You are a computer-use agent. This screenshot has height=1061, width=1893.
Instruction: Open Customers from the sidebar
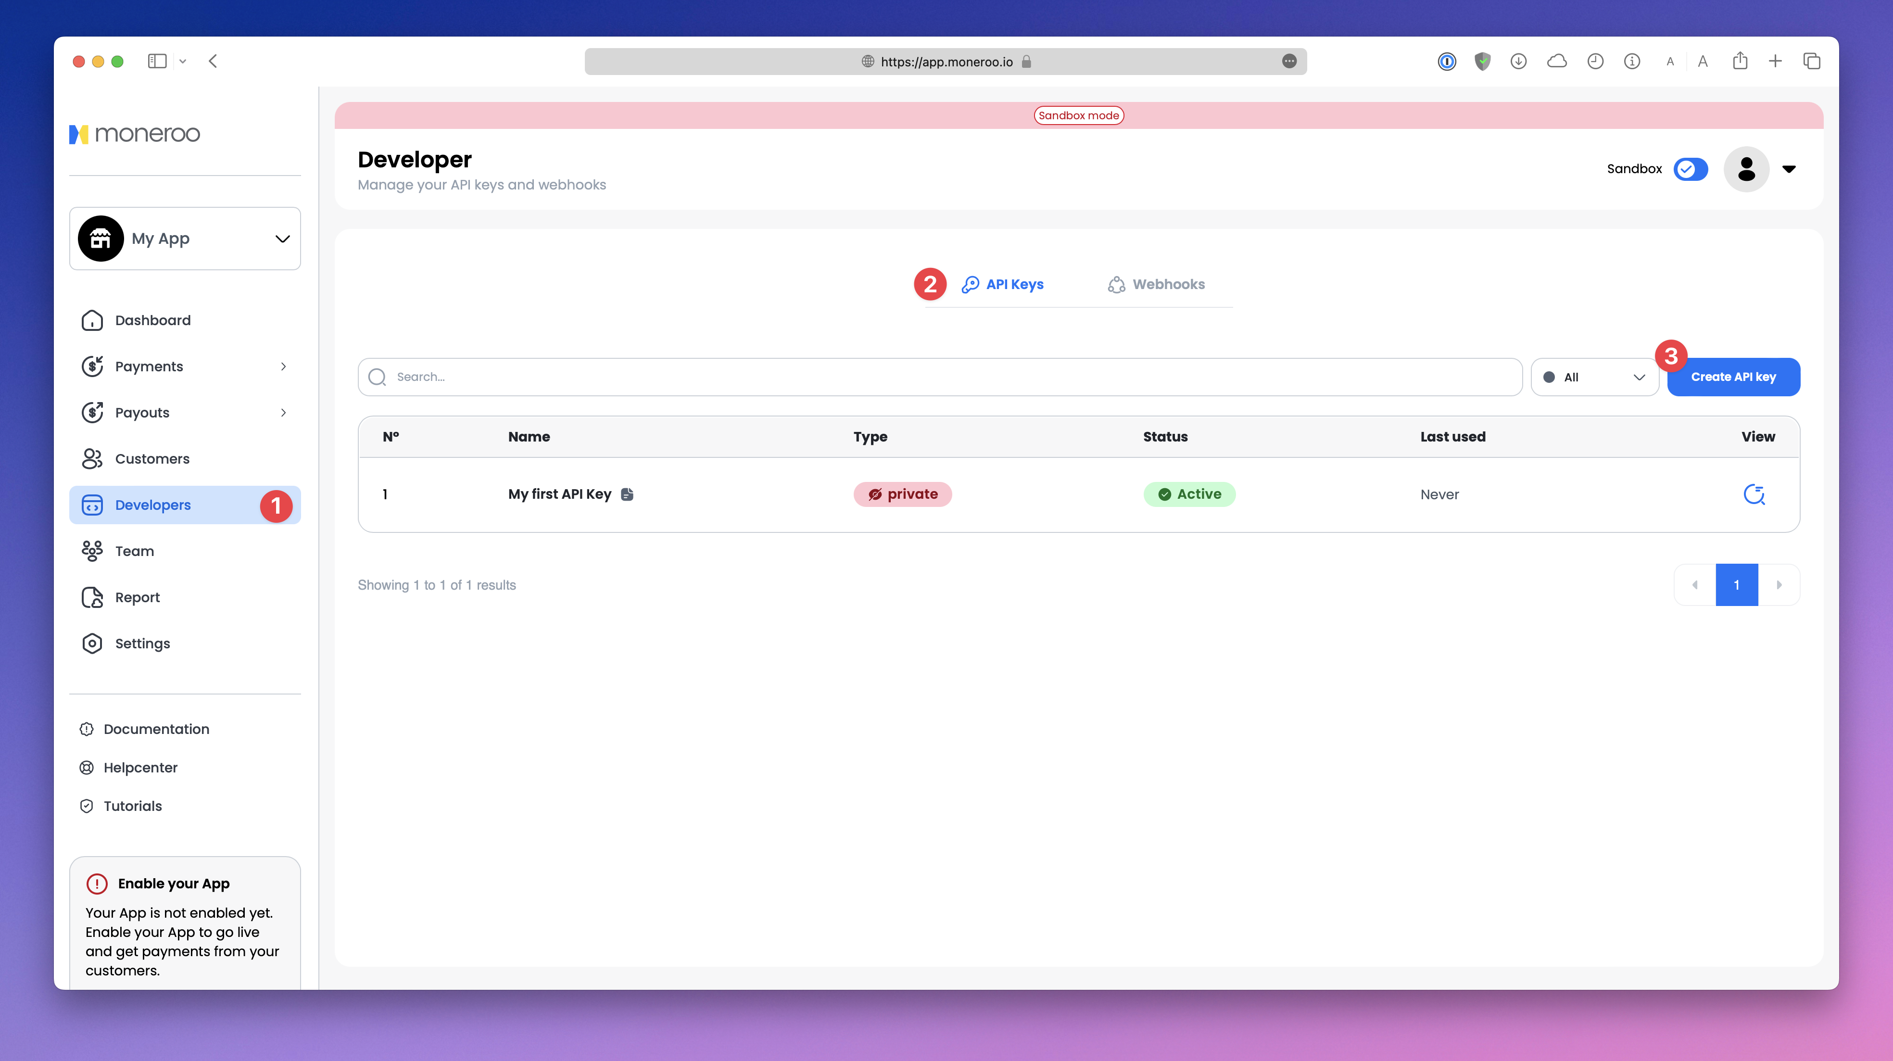(152, 458)
